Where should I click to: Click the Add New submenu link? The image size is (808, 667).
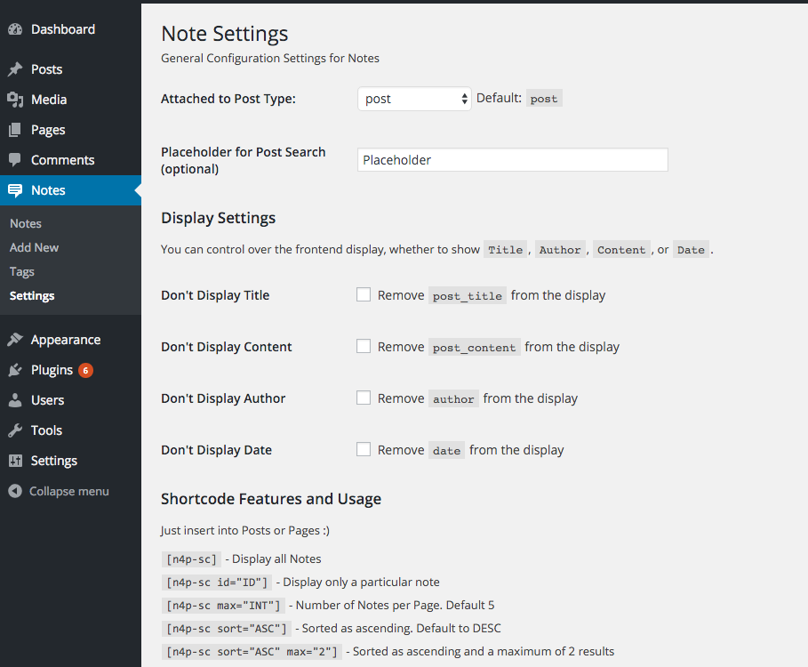click(x=34, y=247)
